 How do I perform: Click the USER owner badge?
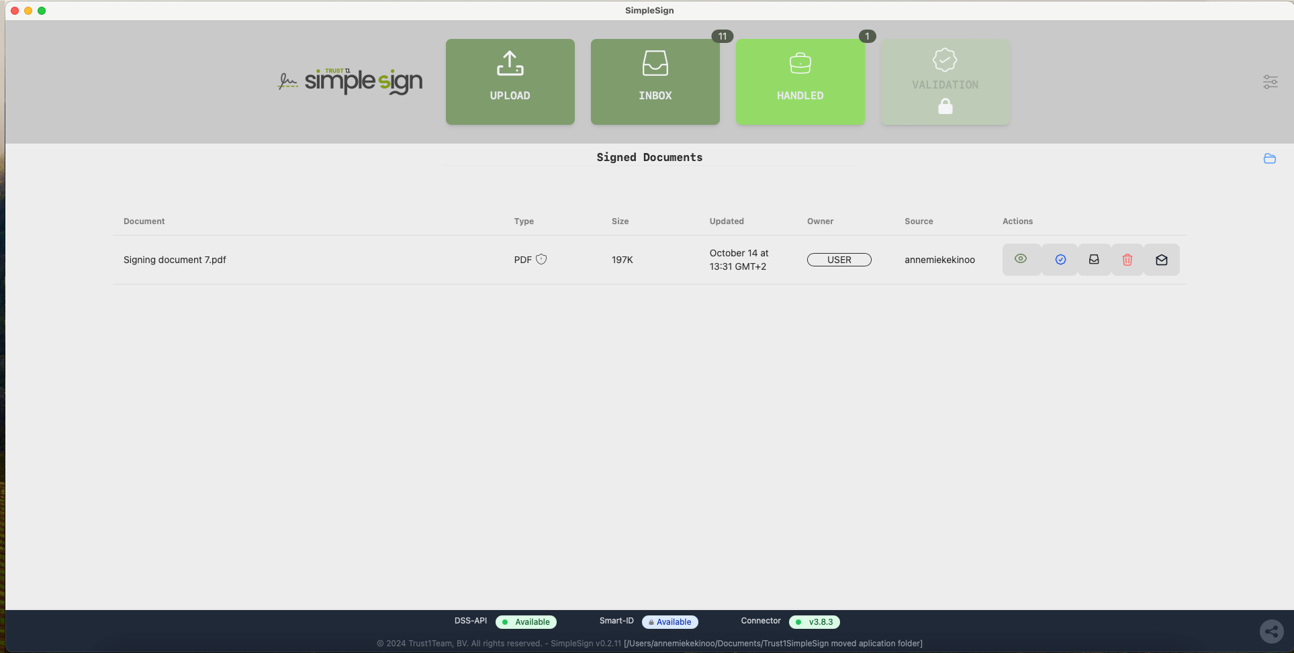click(x=839, y=260)
